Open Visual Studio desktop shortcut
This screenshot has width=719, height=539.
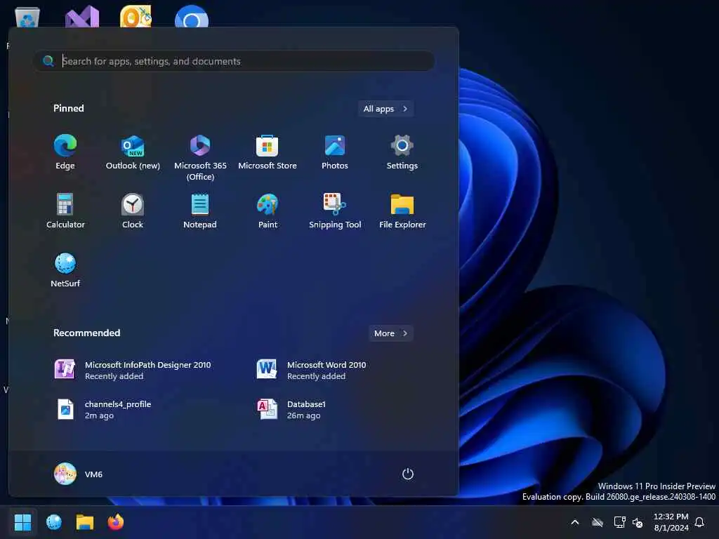[82, 17]
